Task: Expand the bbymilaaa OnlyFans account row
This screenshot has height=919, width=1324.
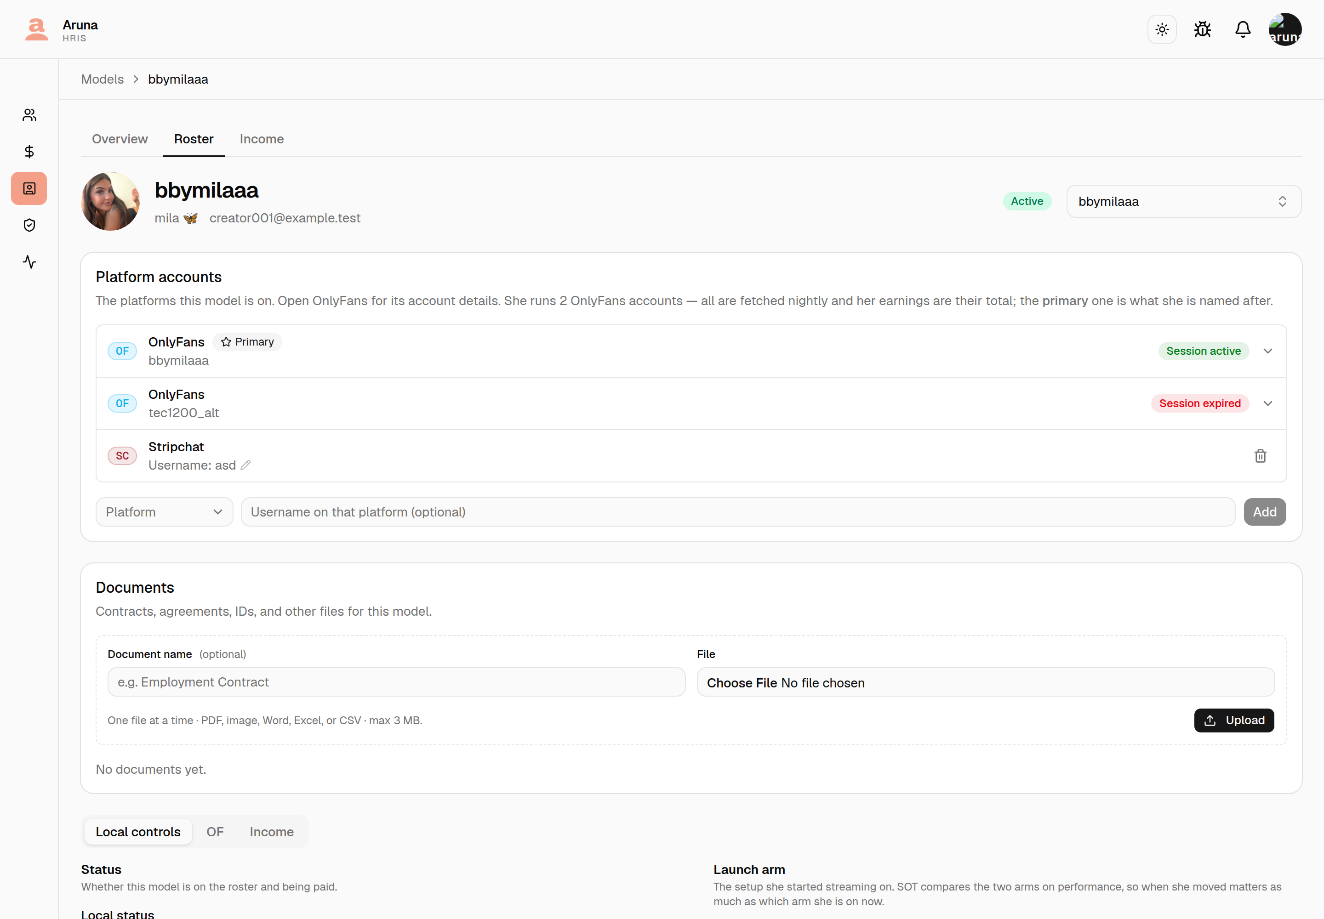Action: point(1267,351)
